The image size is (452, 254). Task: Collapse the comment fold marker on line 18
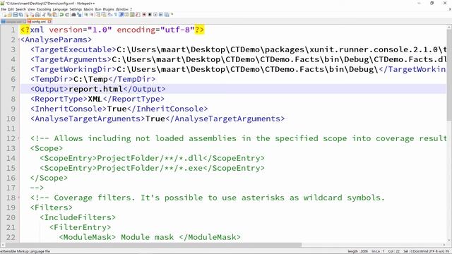point(19,198)
